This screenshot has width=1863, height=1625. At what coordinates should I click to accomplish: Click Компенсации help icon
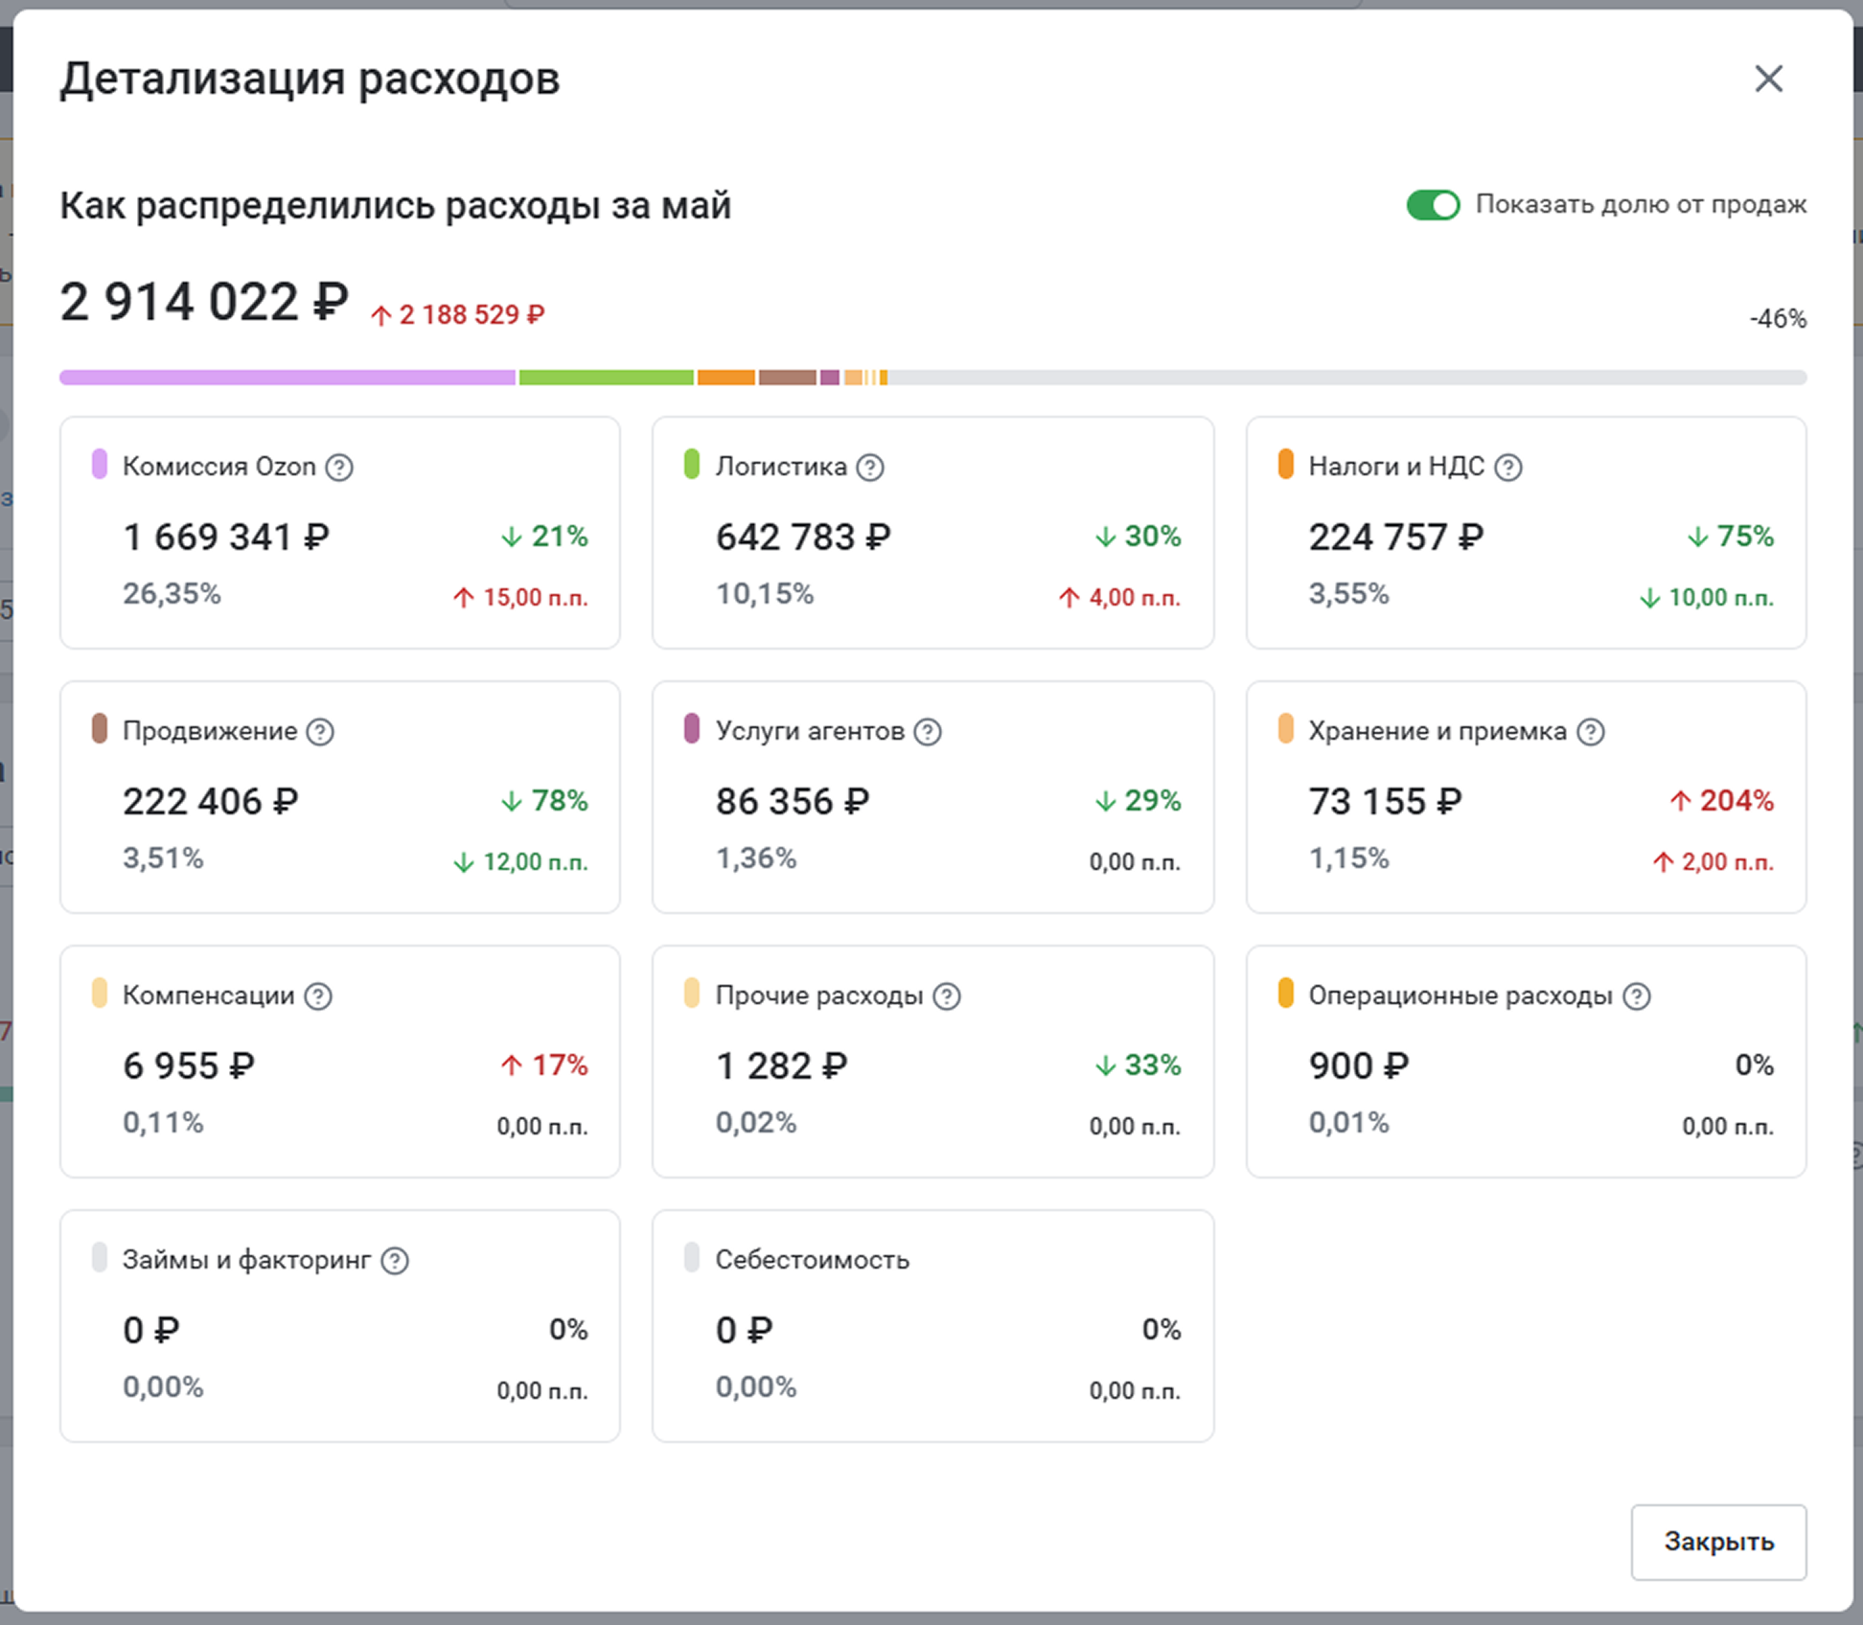pos(318,996)
